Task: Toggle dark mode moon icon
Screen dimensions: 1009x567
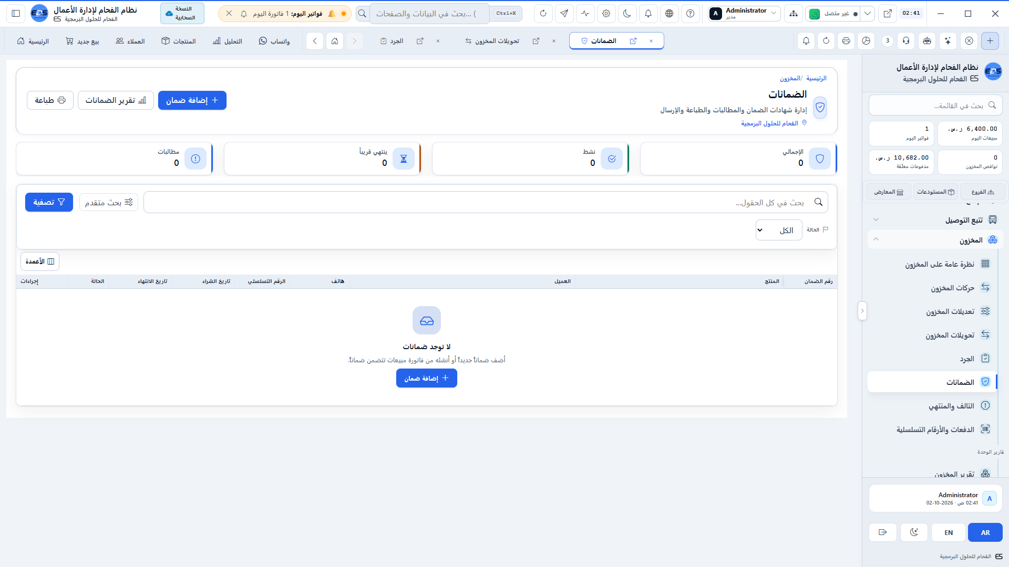Action: (627, 14)
